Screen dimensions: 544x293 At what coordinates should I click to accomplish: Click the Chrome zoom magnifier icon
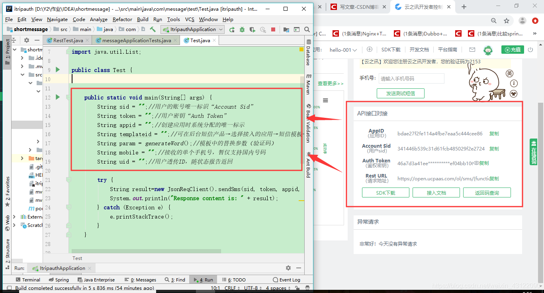[494, 21]
